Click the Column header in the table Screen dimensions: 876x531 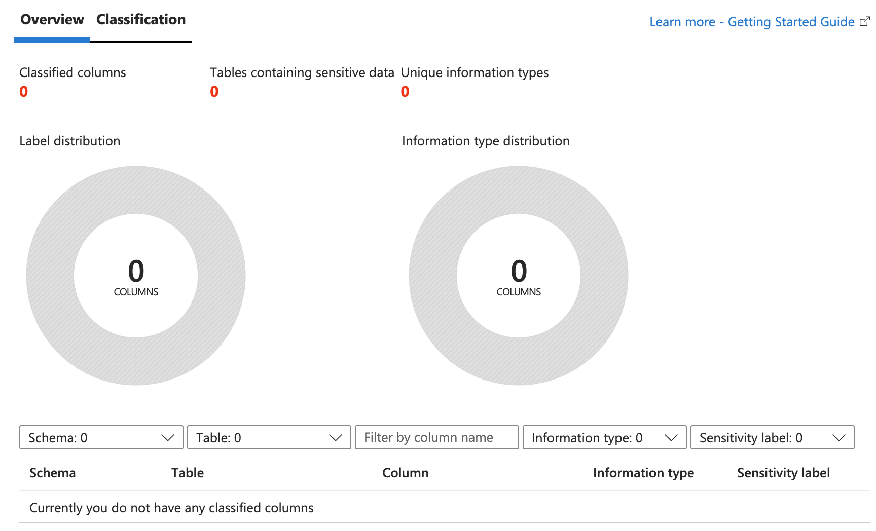[405, 473]
